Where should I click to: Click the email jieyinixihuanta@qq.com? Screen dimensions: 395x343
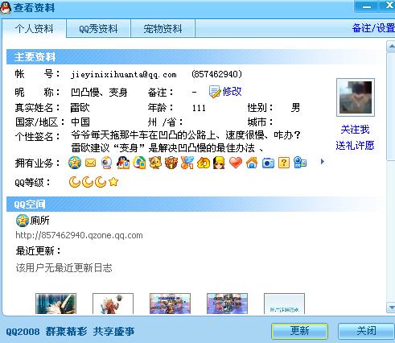click(x=124, y=74)
